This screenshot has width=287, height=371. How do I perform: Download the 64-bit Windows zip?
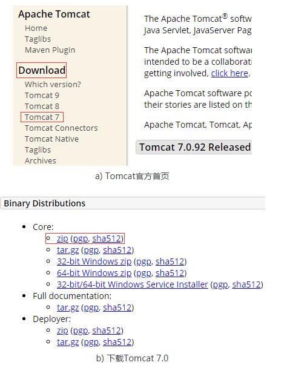click(x=94, y=274)
